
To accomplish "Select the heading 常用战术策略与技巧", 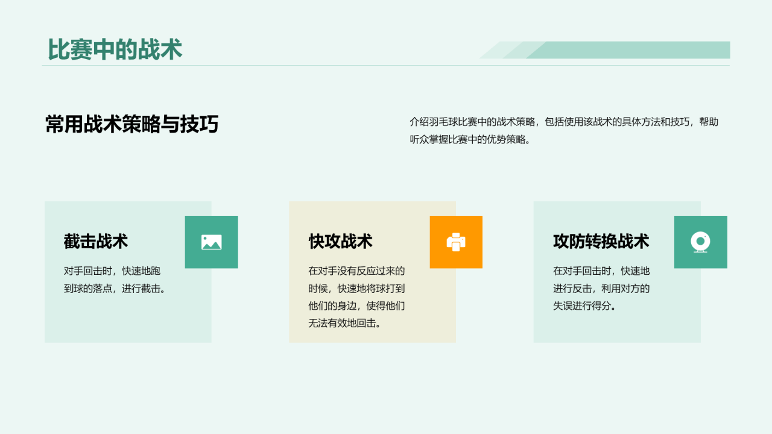I will (x=131, y=124).
